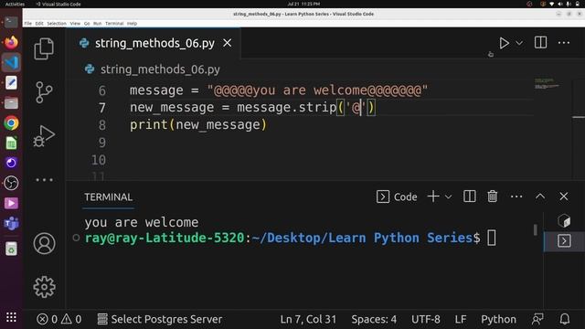585x329 pixels.
Task: Expand run options dropdown beside play button
Action: [519, 43]
